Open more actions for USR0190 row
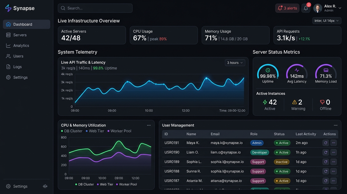Viewport: 347px width, 194px height. (x=334, y=152)
